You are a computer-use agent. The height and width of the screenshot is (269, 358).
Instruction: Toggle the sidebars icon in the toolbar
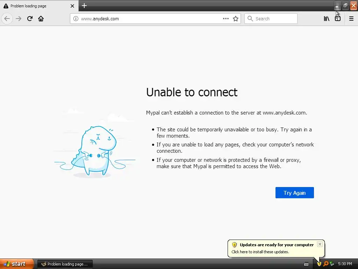pyautogui.click(x=338, y=19)
